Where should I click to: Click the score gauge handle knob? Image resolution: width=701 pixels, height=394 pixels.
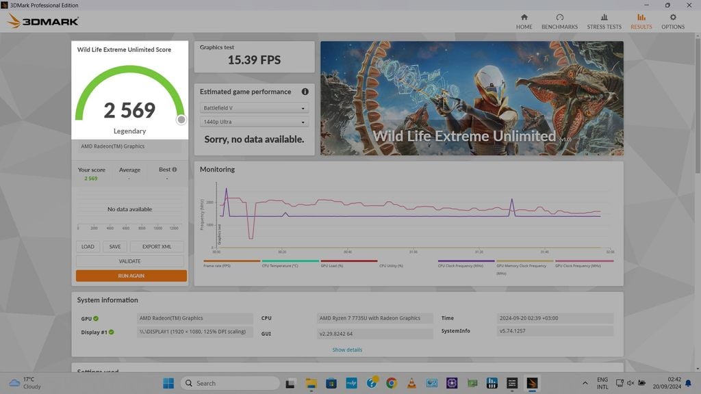click(x=181, y=120)
